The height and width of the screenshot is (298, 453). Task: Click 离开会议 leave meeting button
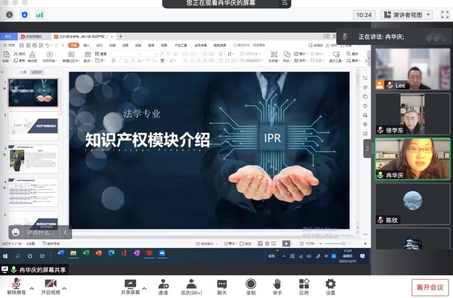coord(430,287)
